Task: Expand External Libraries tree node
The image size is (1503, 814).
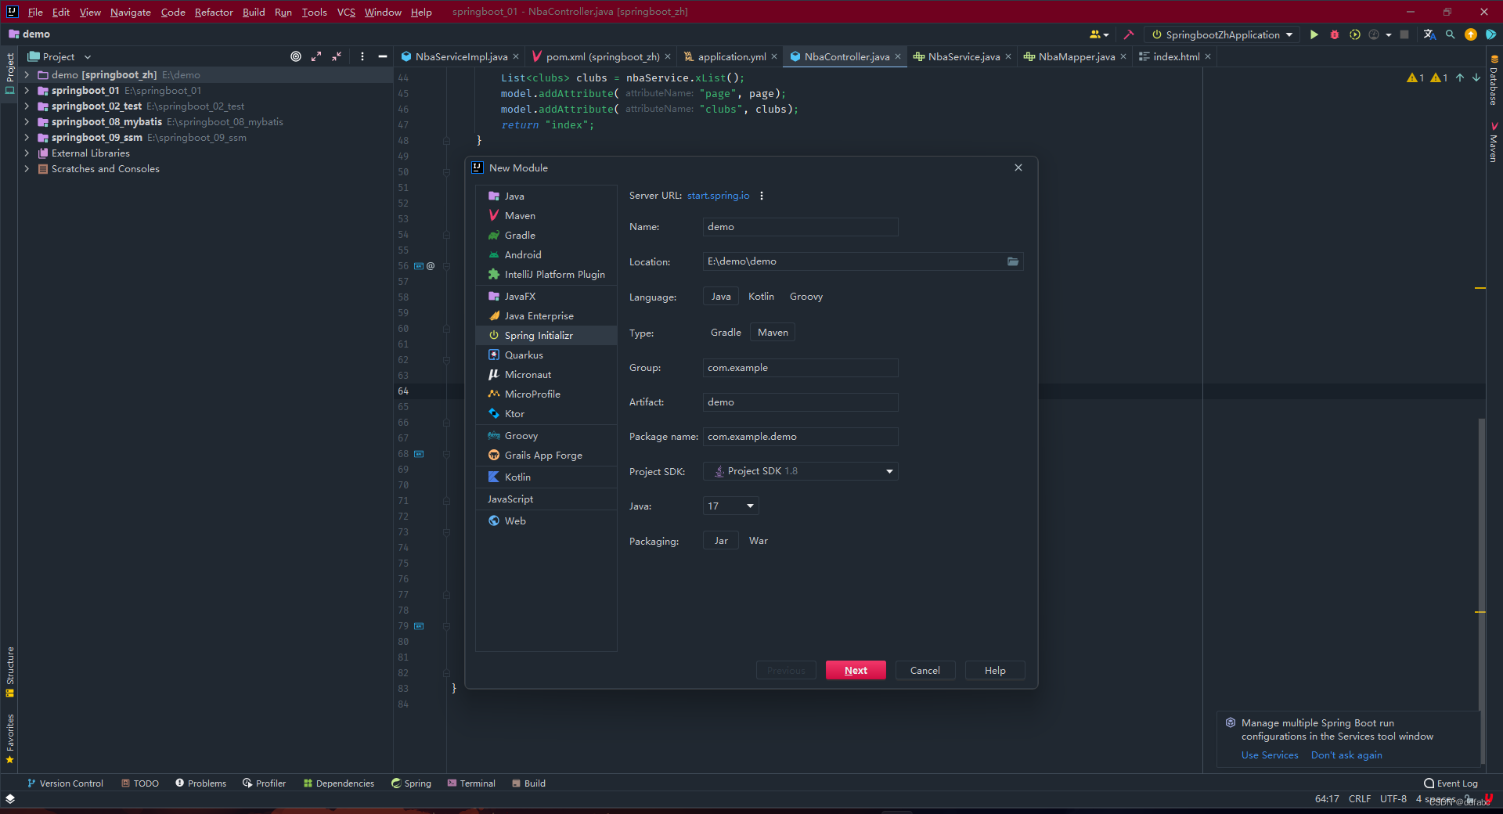Action: point(27,153)
